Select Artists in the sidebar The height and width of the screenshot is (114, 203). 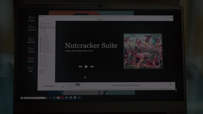pos(43,26)
